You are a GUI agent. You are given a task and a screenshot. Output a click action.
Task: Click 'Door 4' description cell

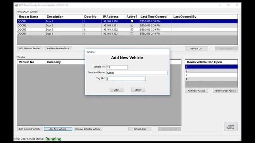click(64, 33)
